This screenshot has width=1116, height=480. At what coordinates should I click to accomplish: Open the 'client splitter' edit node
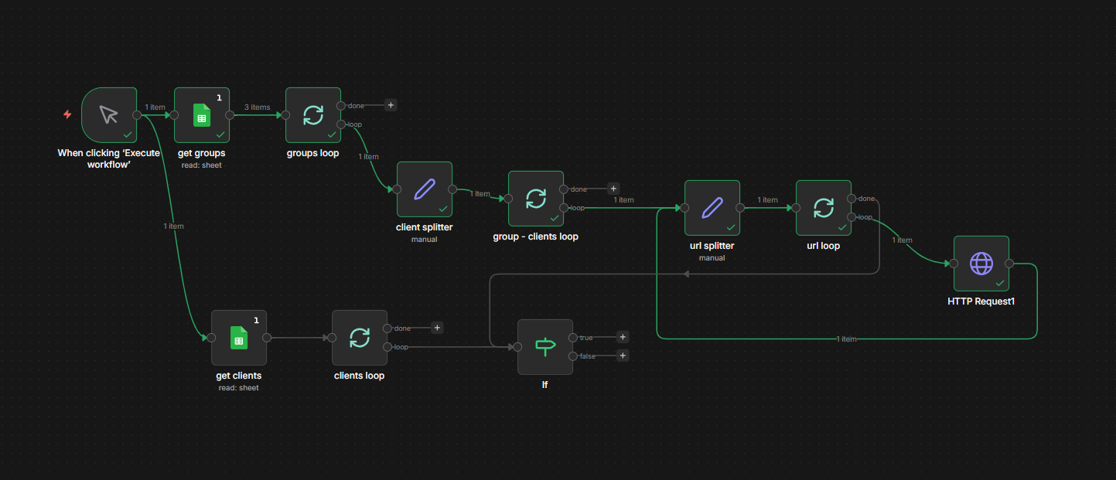coord(425,189)
